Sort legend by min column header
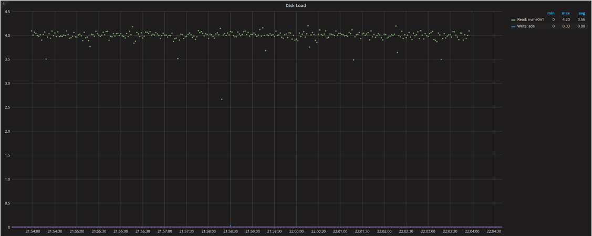 (x=551, y=13)
